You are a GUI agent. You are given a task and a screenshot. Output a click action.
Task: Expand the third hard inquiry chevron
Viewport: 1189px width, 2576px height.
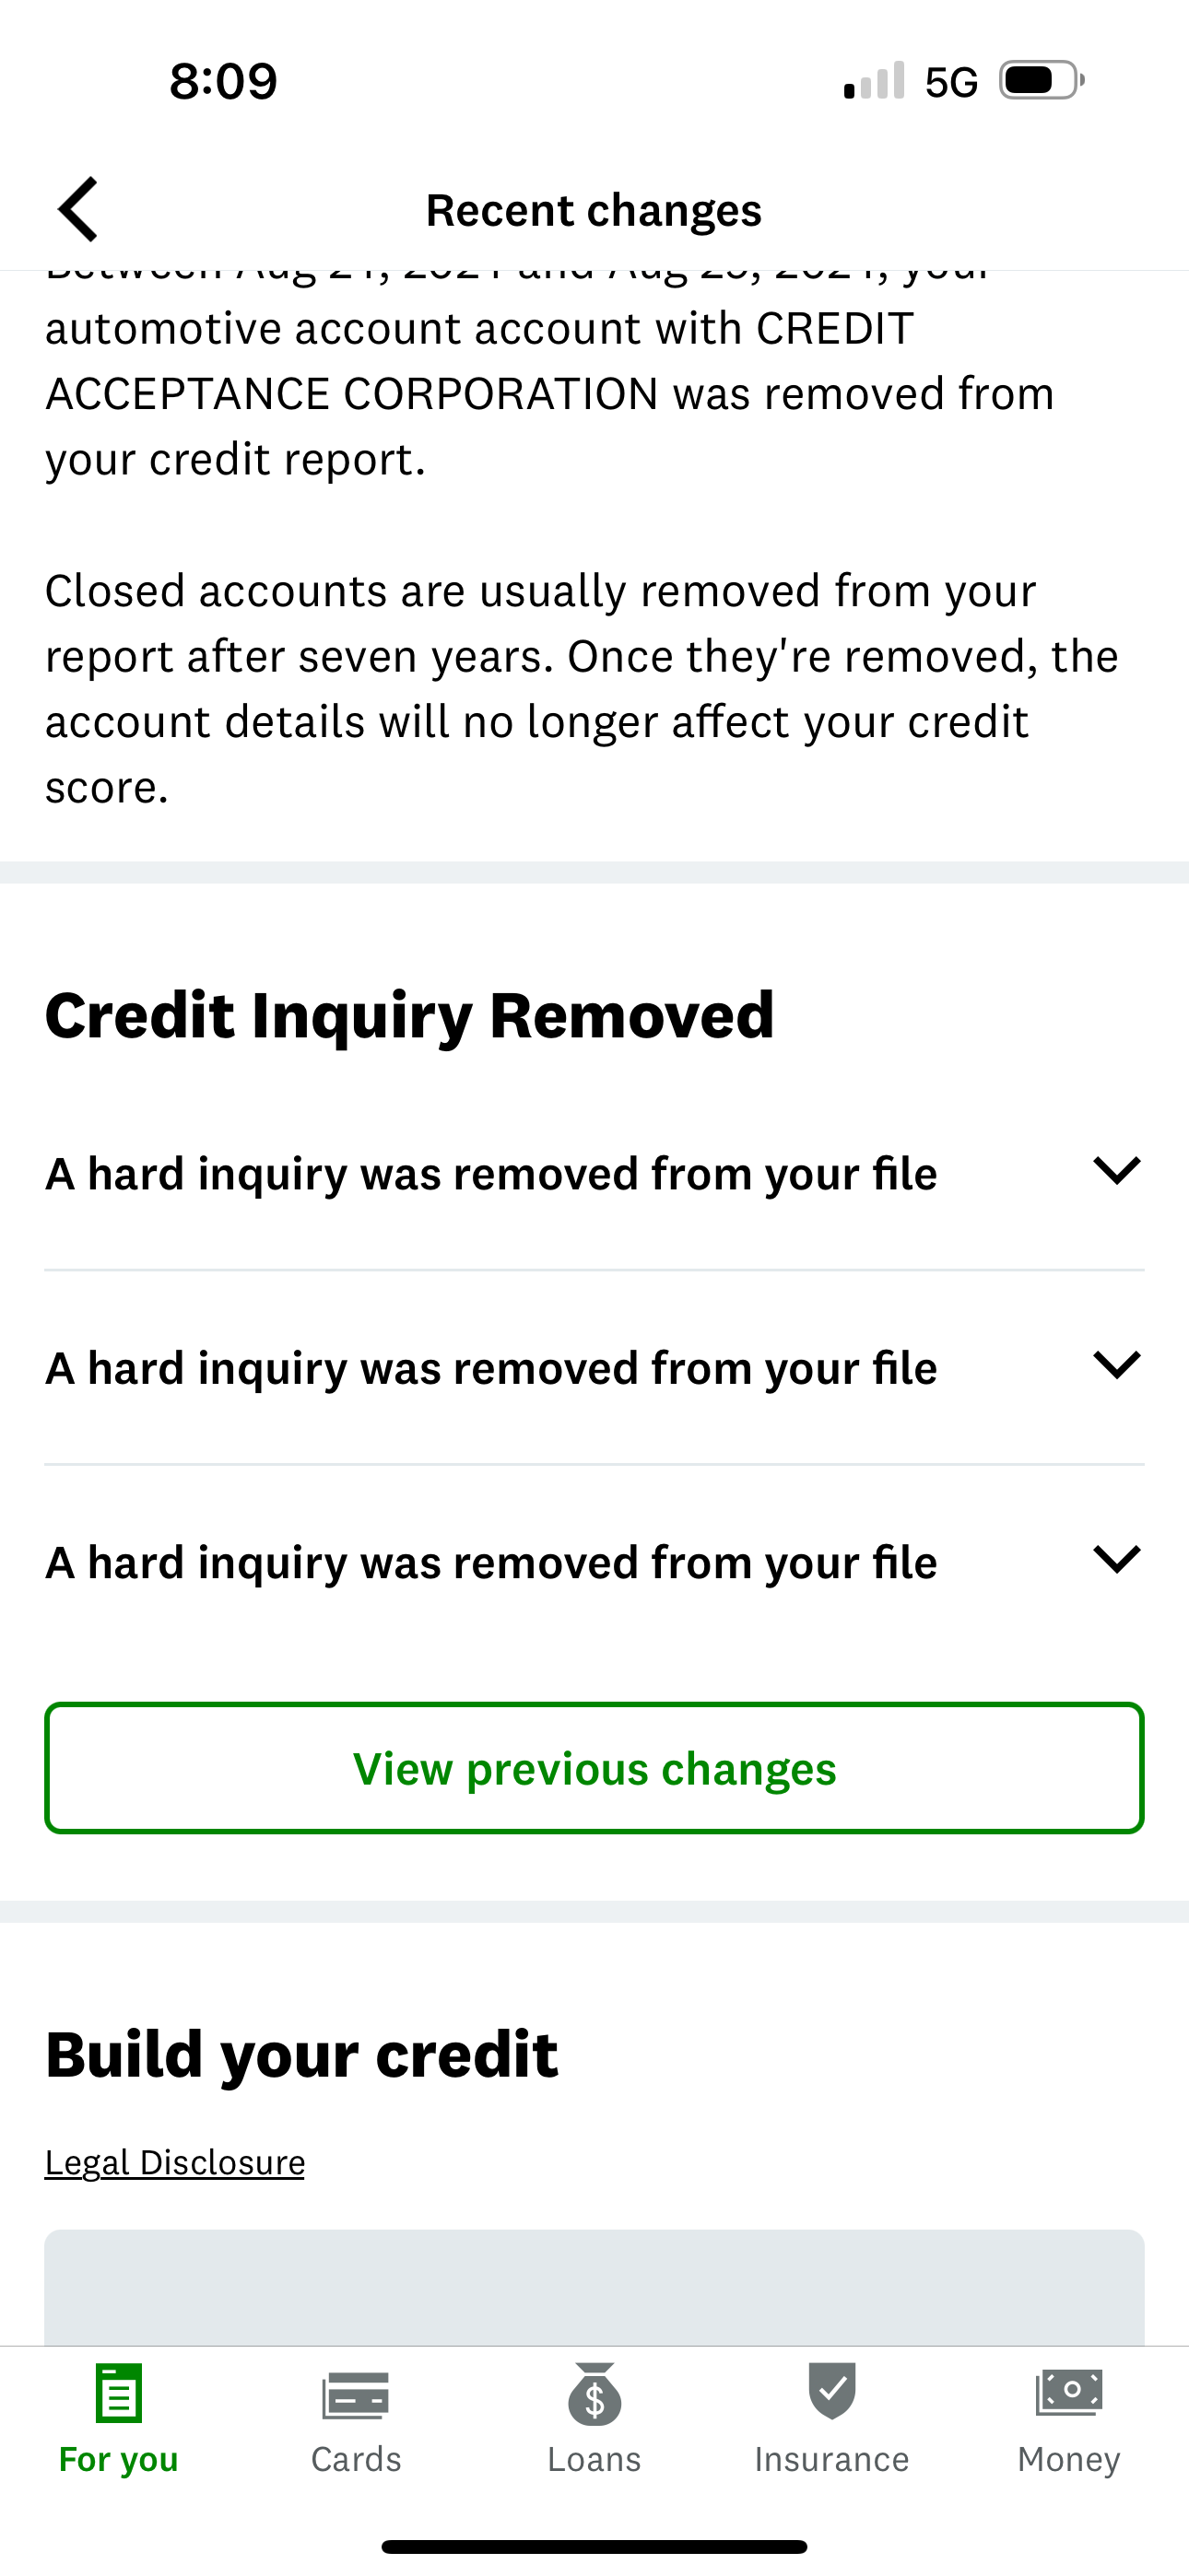click(x=1117, y=1559)
